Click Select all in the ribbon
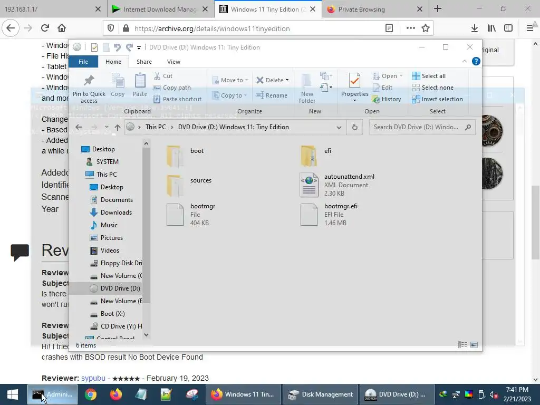Screen dimensions: 540x405 [429, 76]
